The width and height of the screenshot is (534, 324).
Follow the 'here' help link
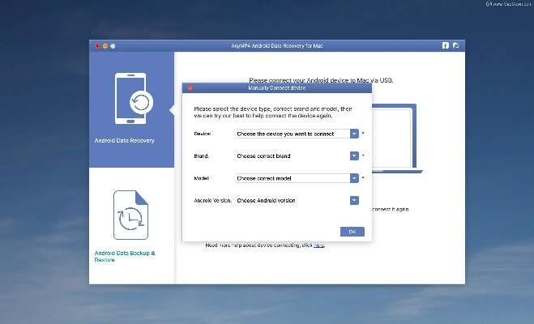click(319, 245)
